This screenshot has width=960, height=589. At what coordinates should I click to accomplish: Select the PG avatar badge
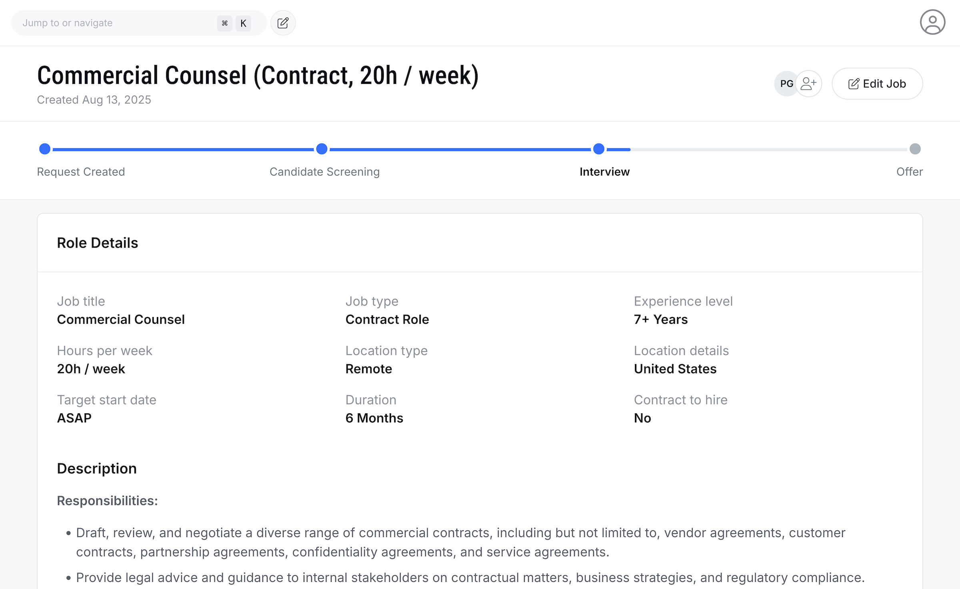786,84
